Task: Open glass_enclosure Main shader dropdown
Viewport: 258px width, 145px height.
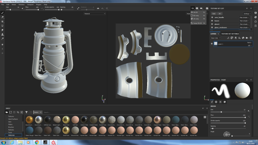Action: point(244,27)
